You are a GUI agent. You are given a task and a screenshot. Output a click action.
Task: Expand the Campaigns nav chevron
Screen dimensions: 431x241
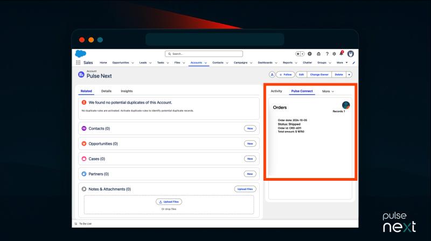point(251,63)
